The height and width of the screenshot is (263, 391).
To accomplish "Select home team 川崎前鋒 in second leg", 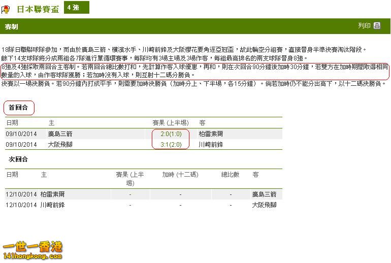I will 53,205.
